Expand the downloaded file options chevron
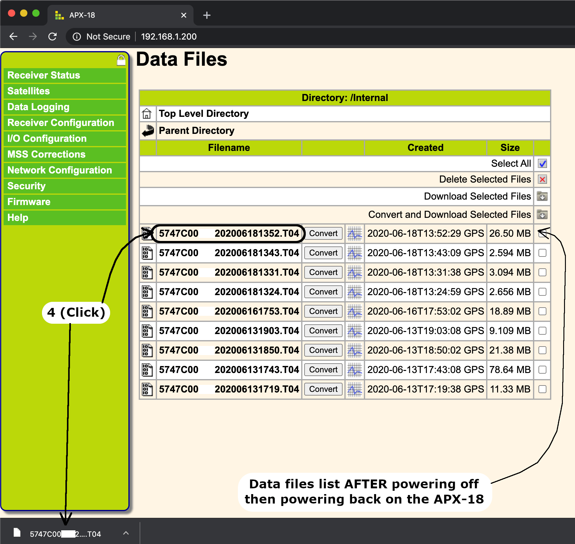575x544 pixels. (126, 533)
